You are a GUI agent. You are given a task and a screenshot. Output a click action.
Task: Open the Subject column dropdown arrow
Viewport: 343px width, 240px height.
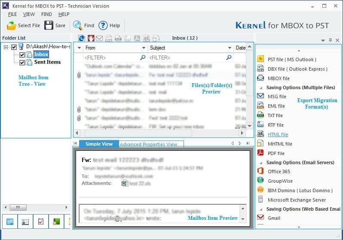click(x=230, y=48)
